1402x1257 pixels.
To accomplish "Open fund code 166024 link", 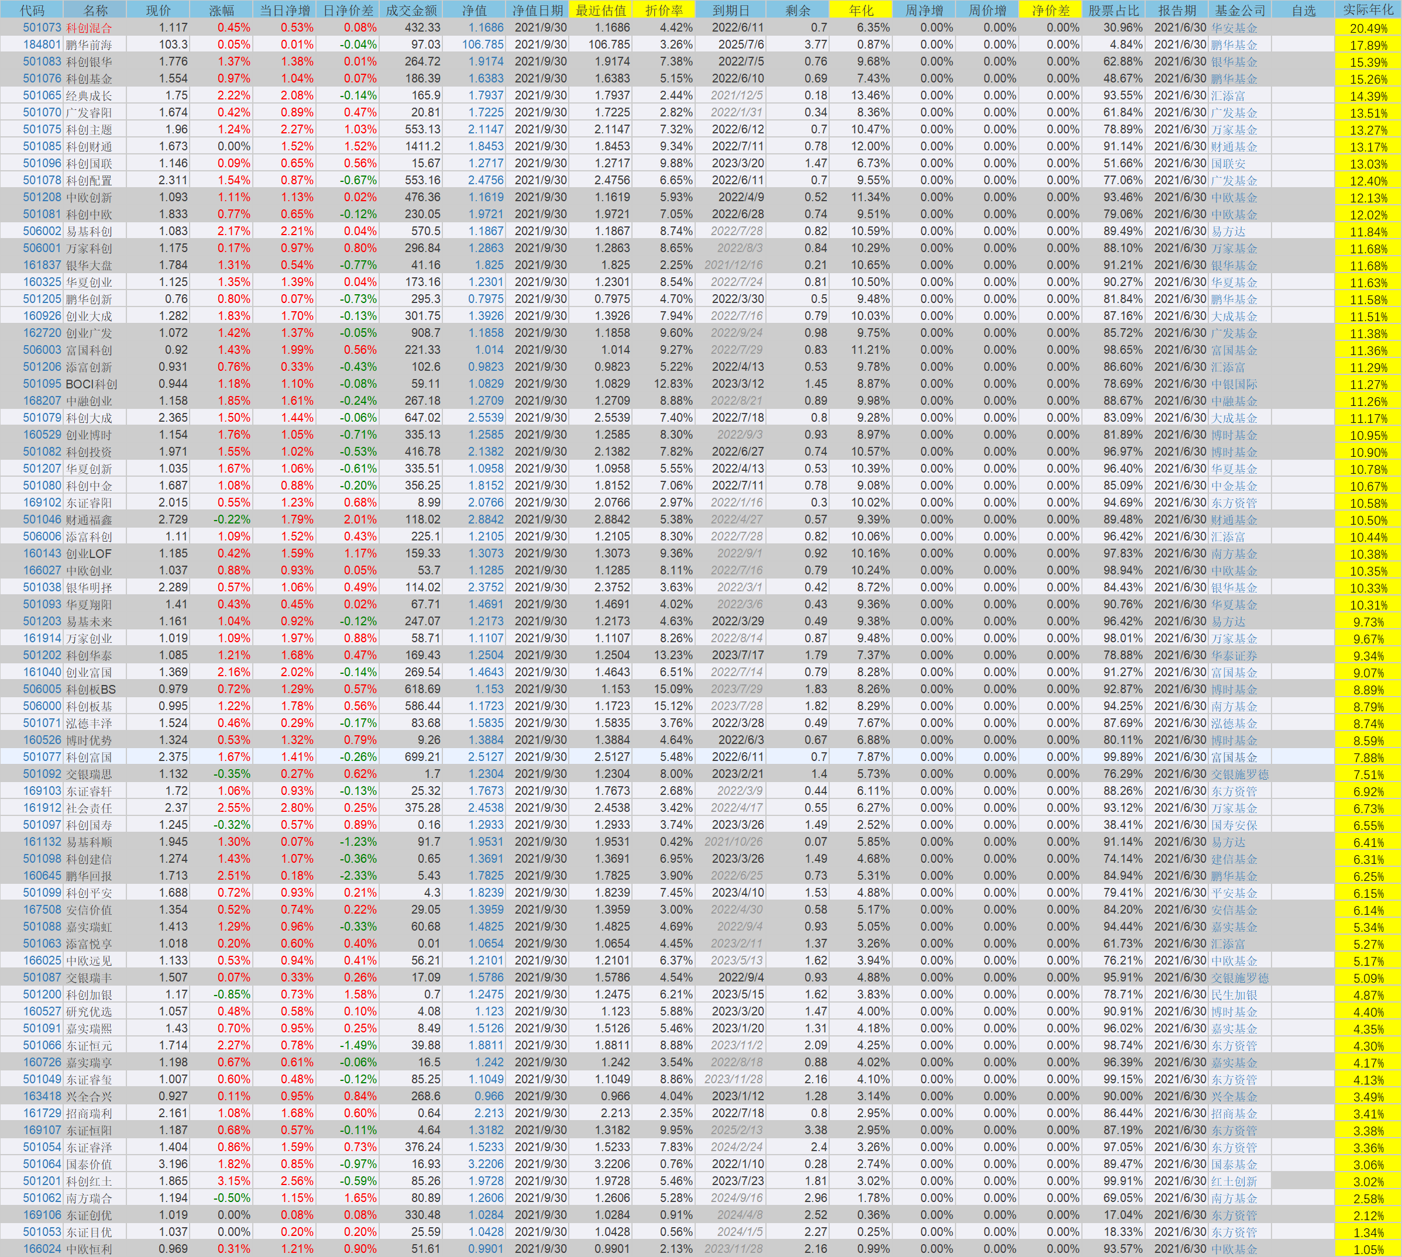I will tap(42, 1249).
